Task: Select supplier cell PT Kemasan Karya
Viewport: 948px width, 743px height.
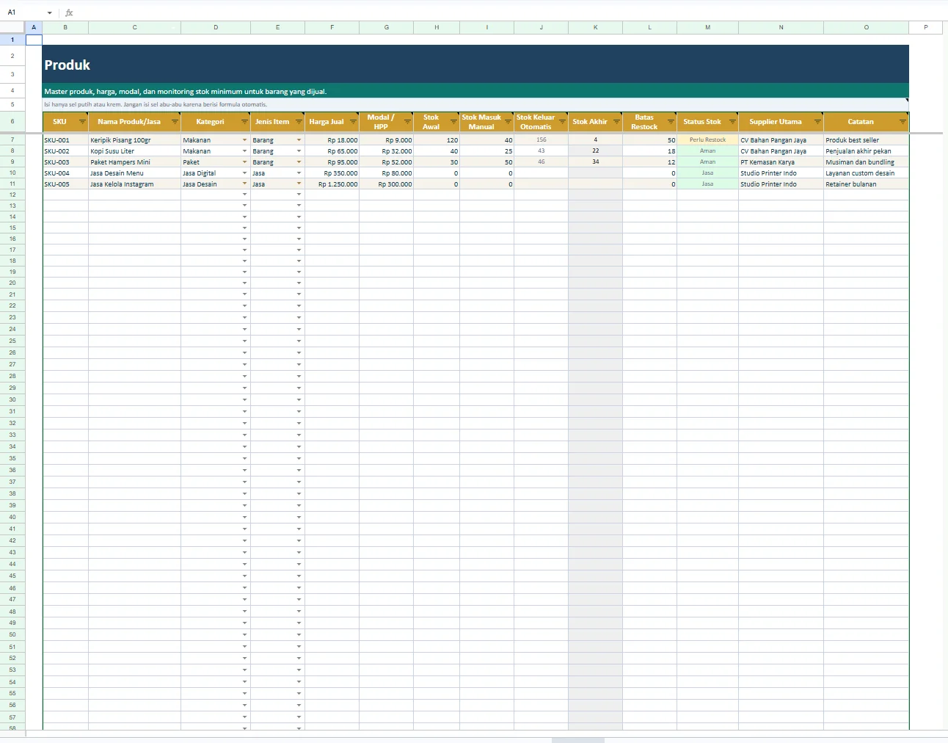Action: [x=781, y=162]
